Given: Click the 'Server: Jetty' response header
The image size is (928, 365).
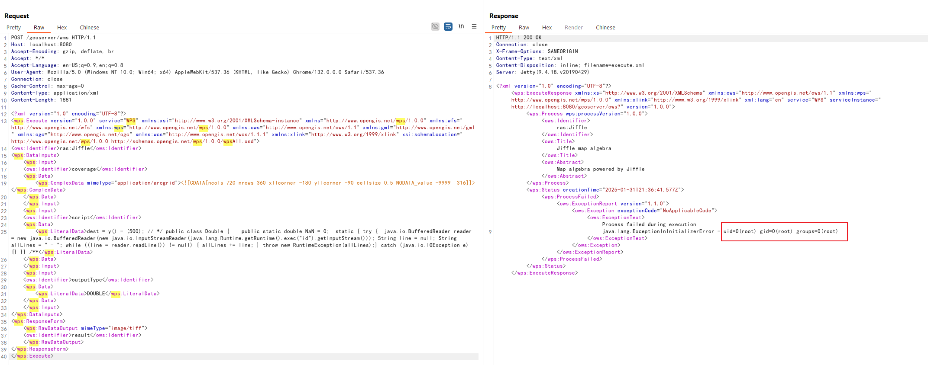Looking at the screenshot, I should coord(543,72).
